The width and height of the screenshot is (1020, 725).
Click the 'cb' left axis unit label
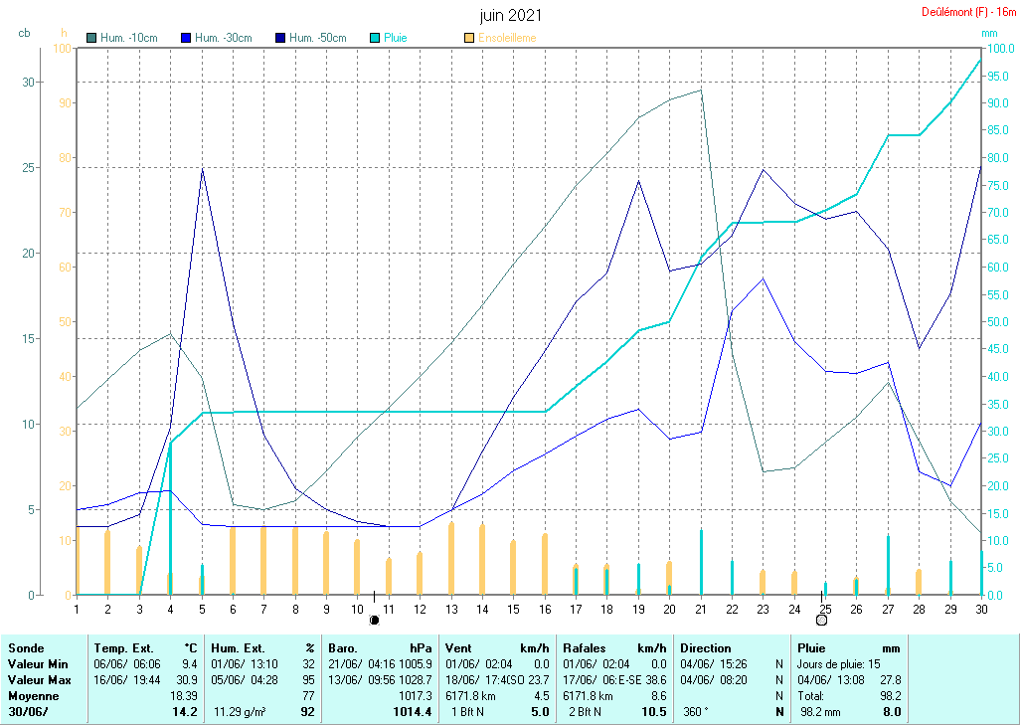point(24,33)
